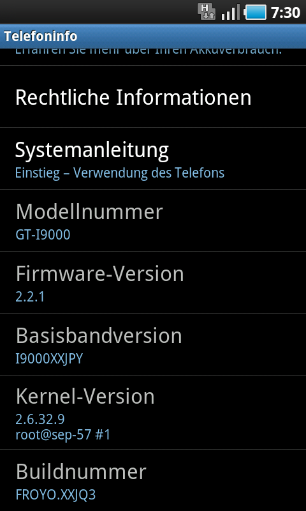Open the Systemanleitung entry

click(153, 158)
